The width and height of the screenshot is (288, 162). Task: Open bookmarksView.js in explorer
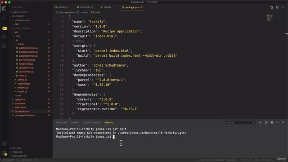[28, 52]
